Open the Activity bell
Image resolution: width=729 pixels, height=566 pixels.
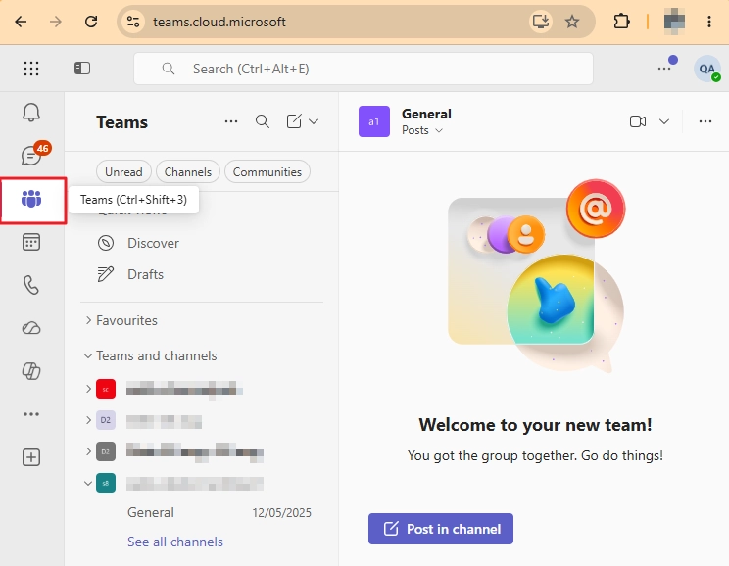pyautogui.click(x=31, y=112)
